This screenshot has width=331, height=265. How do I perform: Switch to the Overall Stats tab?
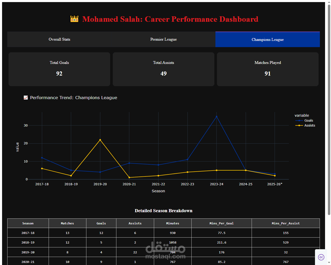pos(59,39)
